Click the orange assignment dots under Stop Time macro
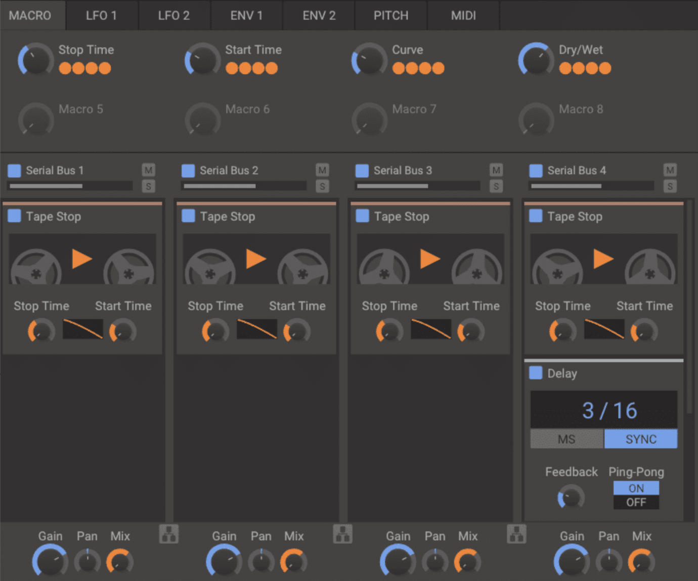 point(85,68)
